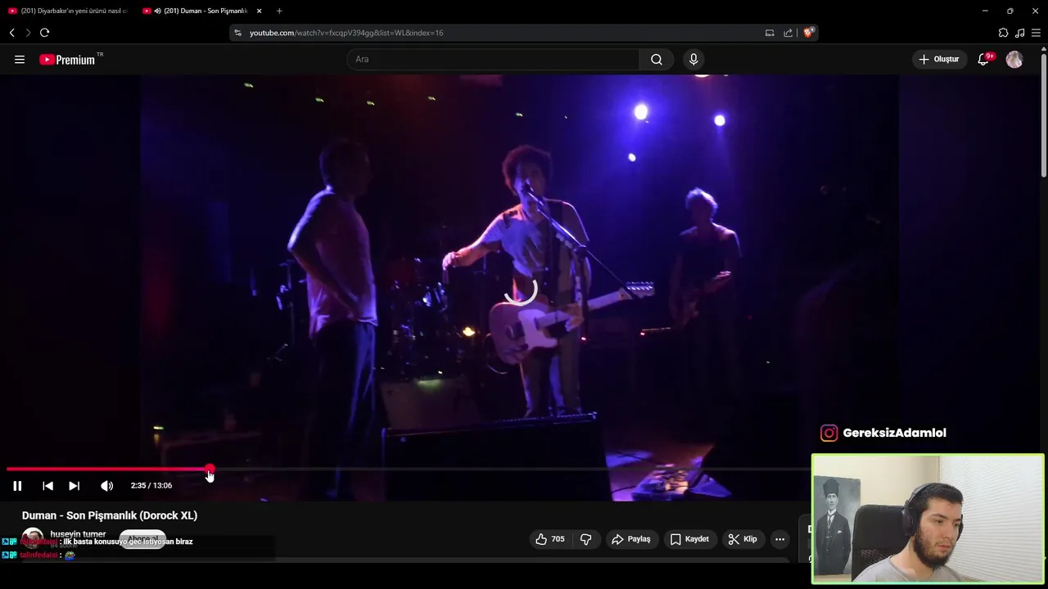
Task: Share page via address bar share icon
Action: (788, 33)
